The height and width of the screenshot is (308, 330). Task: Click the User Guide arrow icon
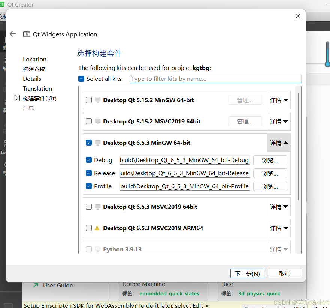coord(36,285)
